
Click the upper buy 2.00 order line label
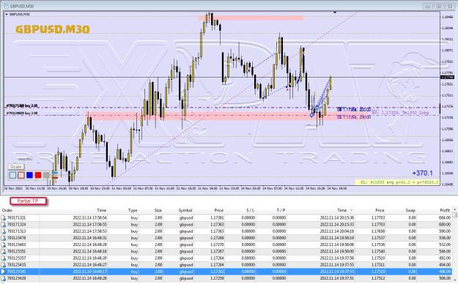[22, 105]
